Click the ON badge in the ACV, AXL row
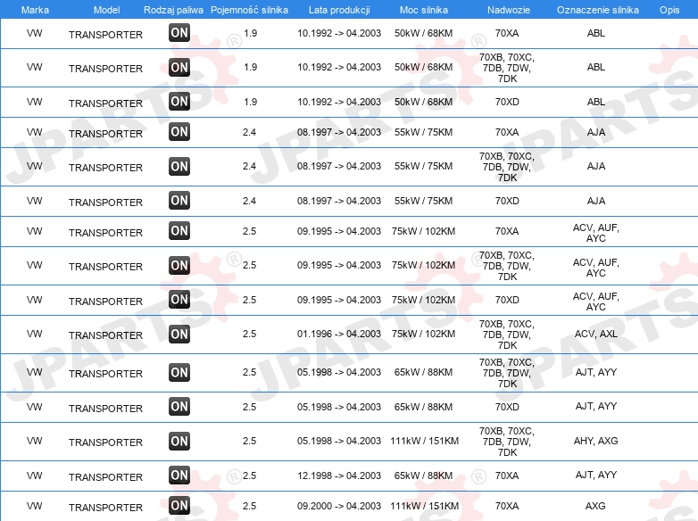This screenshot has height=521, width=698. coord(179,335)
